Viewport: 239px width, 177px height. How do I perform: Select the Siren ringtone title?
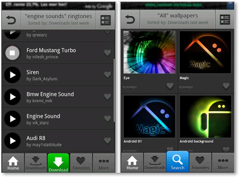point(32,72)
